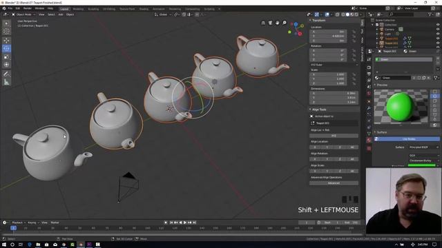Open Material properties tab icon
The height and width of the screenshot is (248, 442).
(369, 140)
